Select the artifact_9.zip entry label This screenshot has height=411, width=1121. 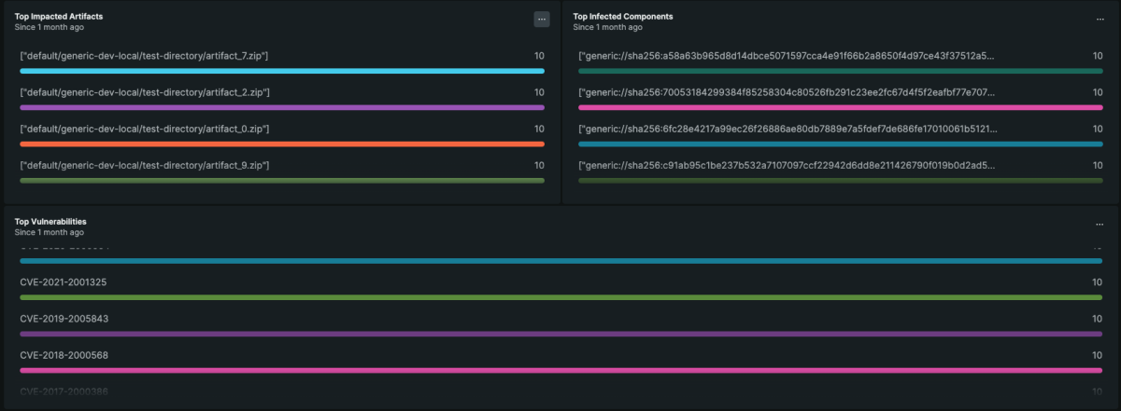145,165
